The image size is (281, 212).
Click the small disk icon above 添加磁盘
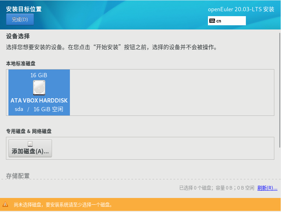tap(30, 144)
